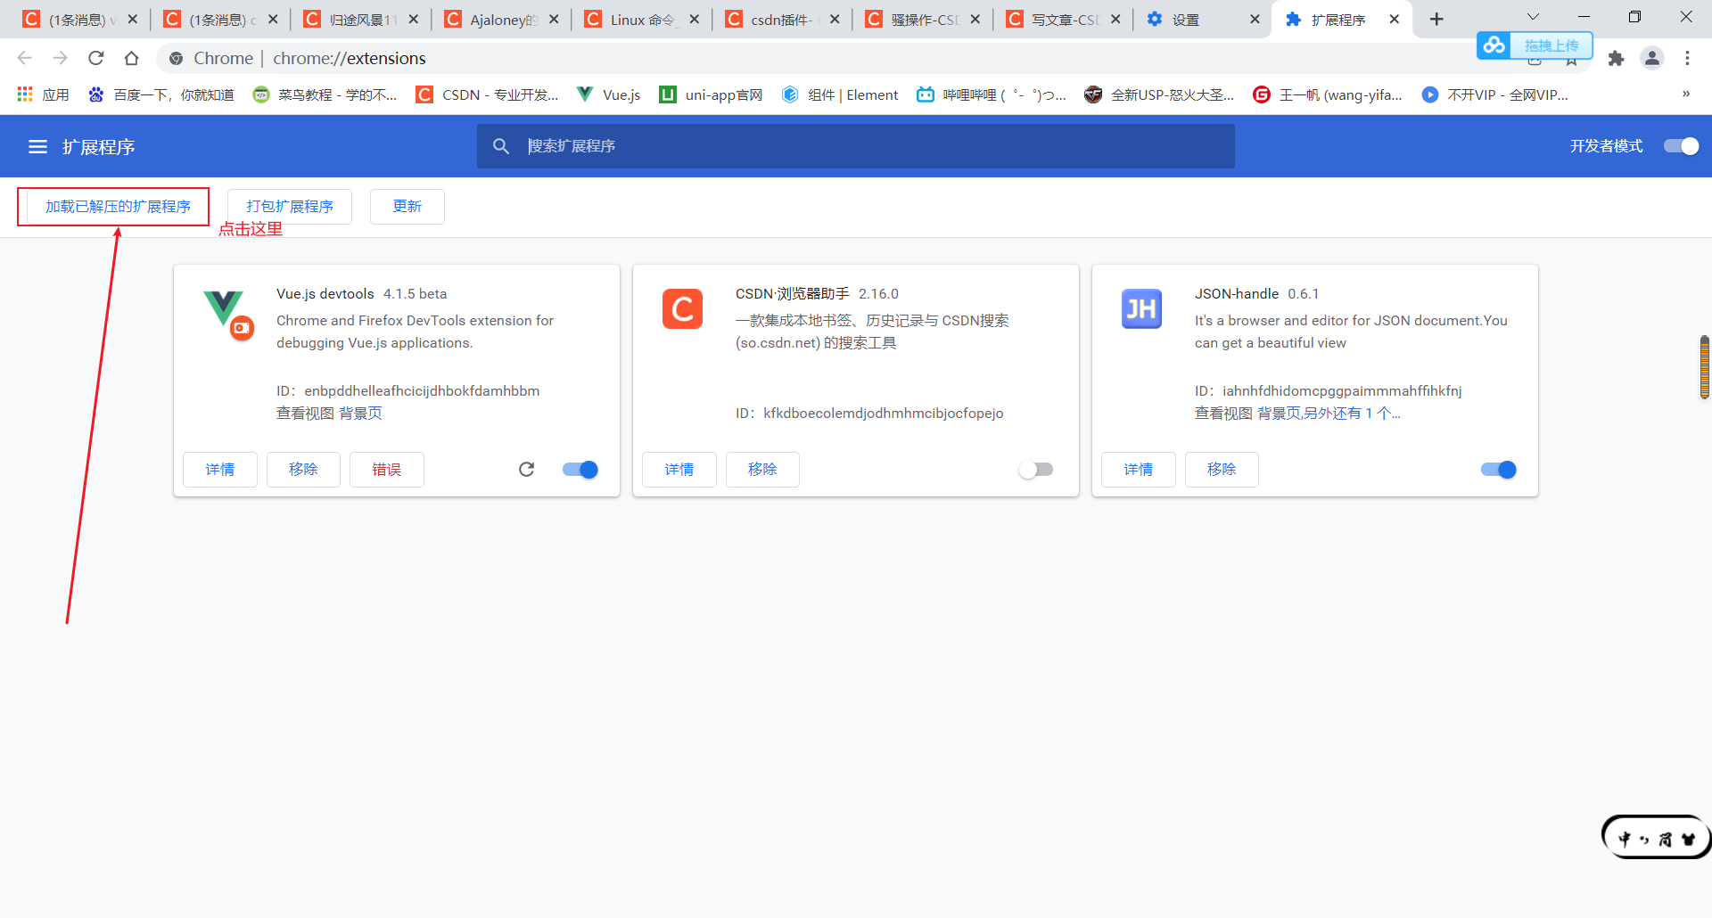Reload the Vue.js devtools extension
This screenshot has width=1712, height=918.
tap(527, 470)
